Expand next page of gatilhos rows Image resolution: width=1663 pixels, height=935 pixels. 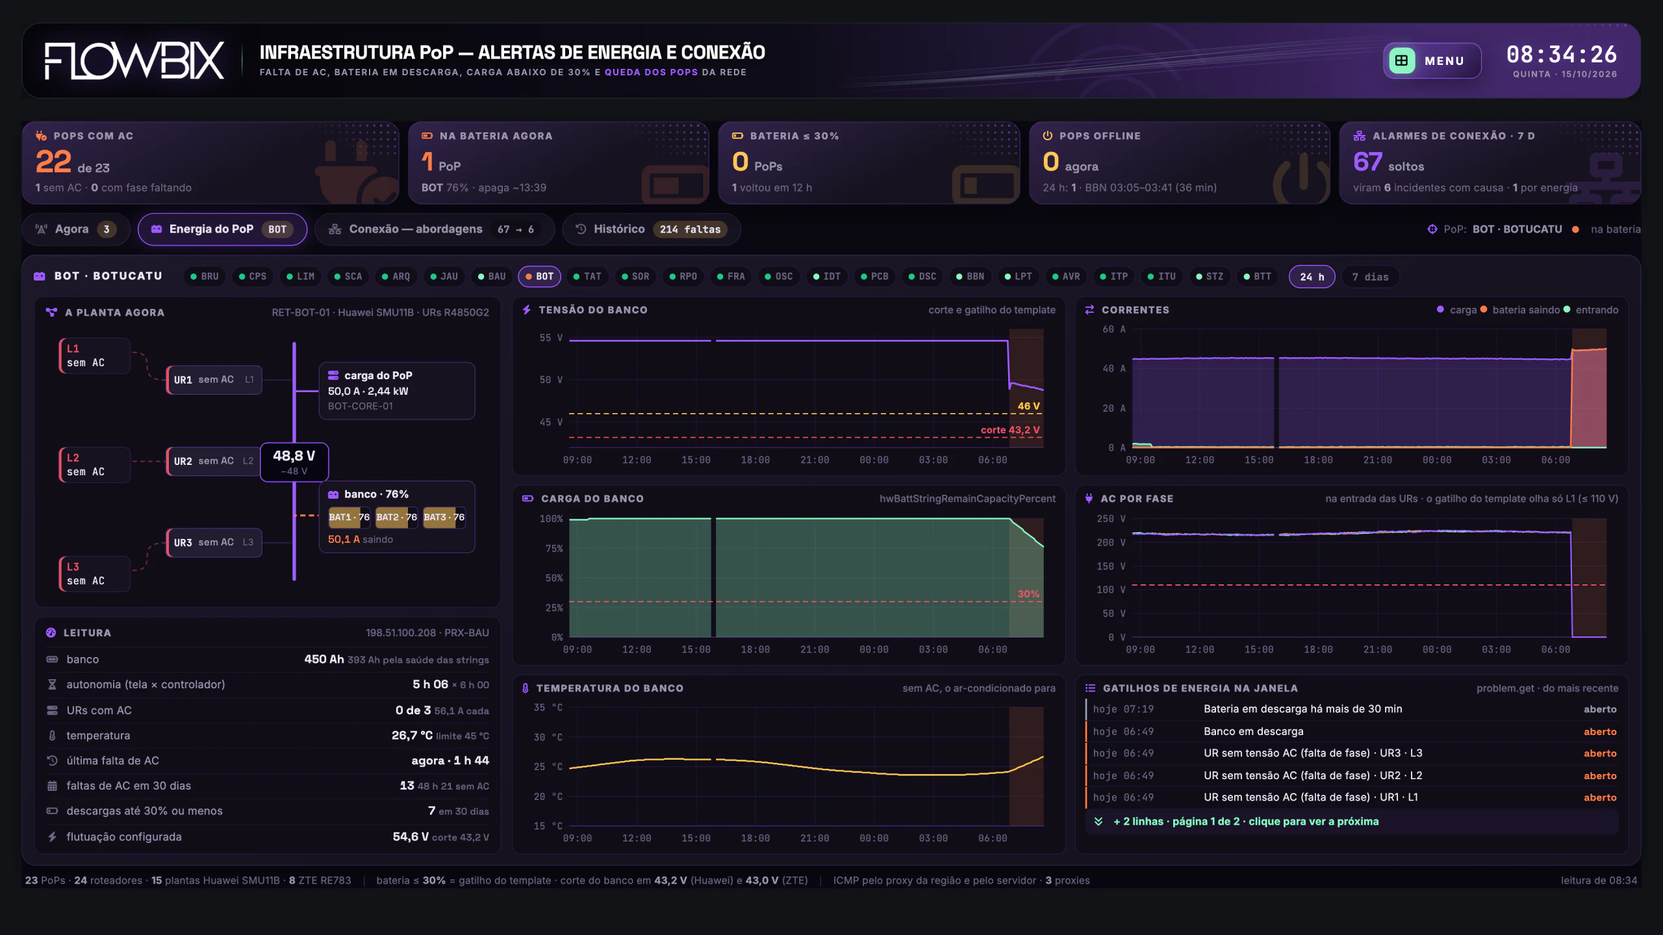tap(1351, 821)
